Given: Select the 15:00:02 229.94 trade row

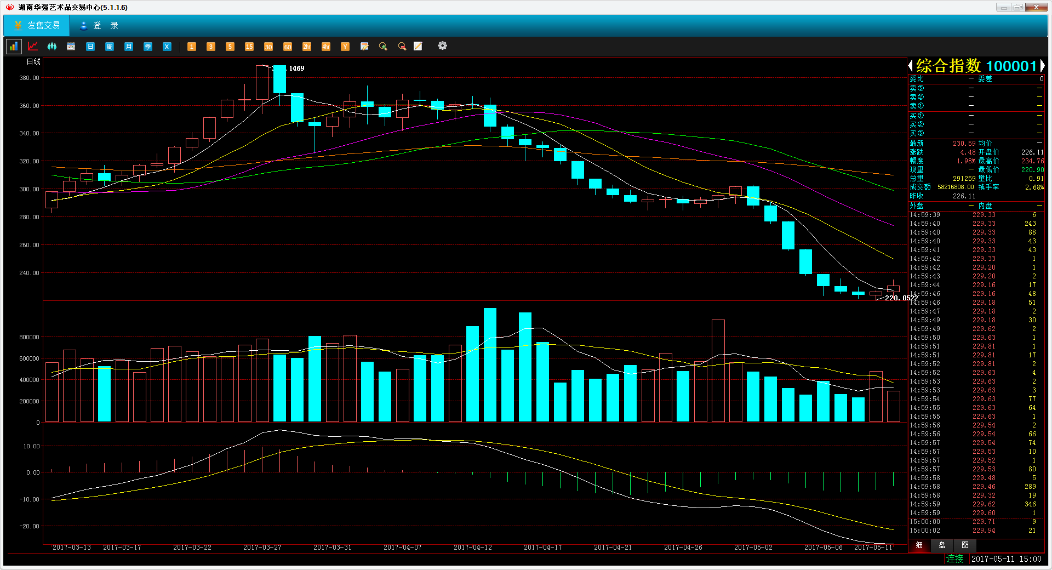Looking at the screenshot, I should click(976, 531).
